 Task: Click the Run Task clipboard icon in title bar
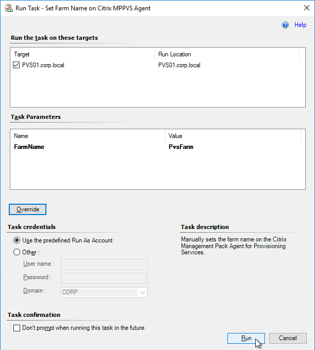pos(8,8)
